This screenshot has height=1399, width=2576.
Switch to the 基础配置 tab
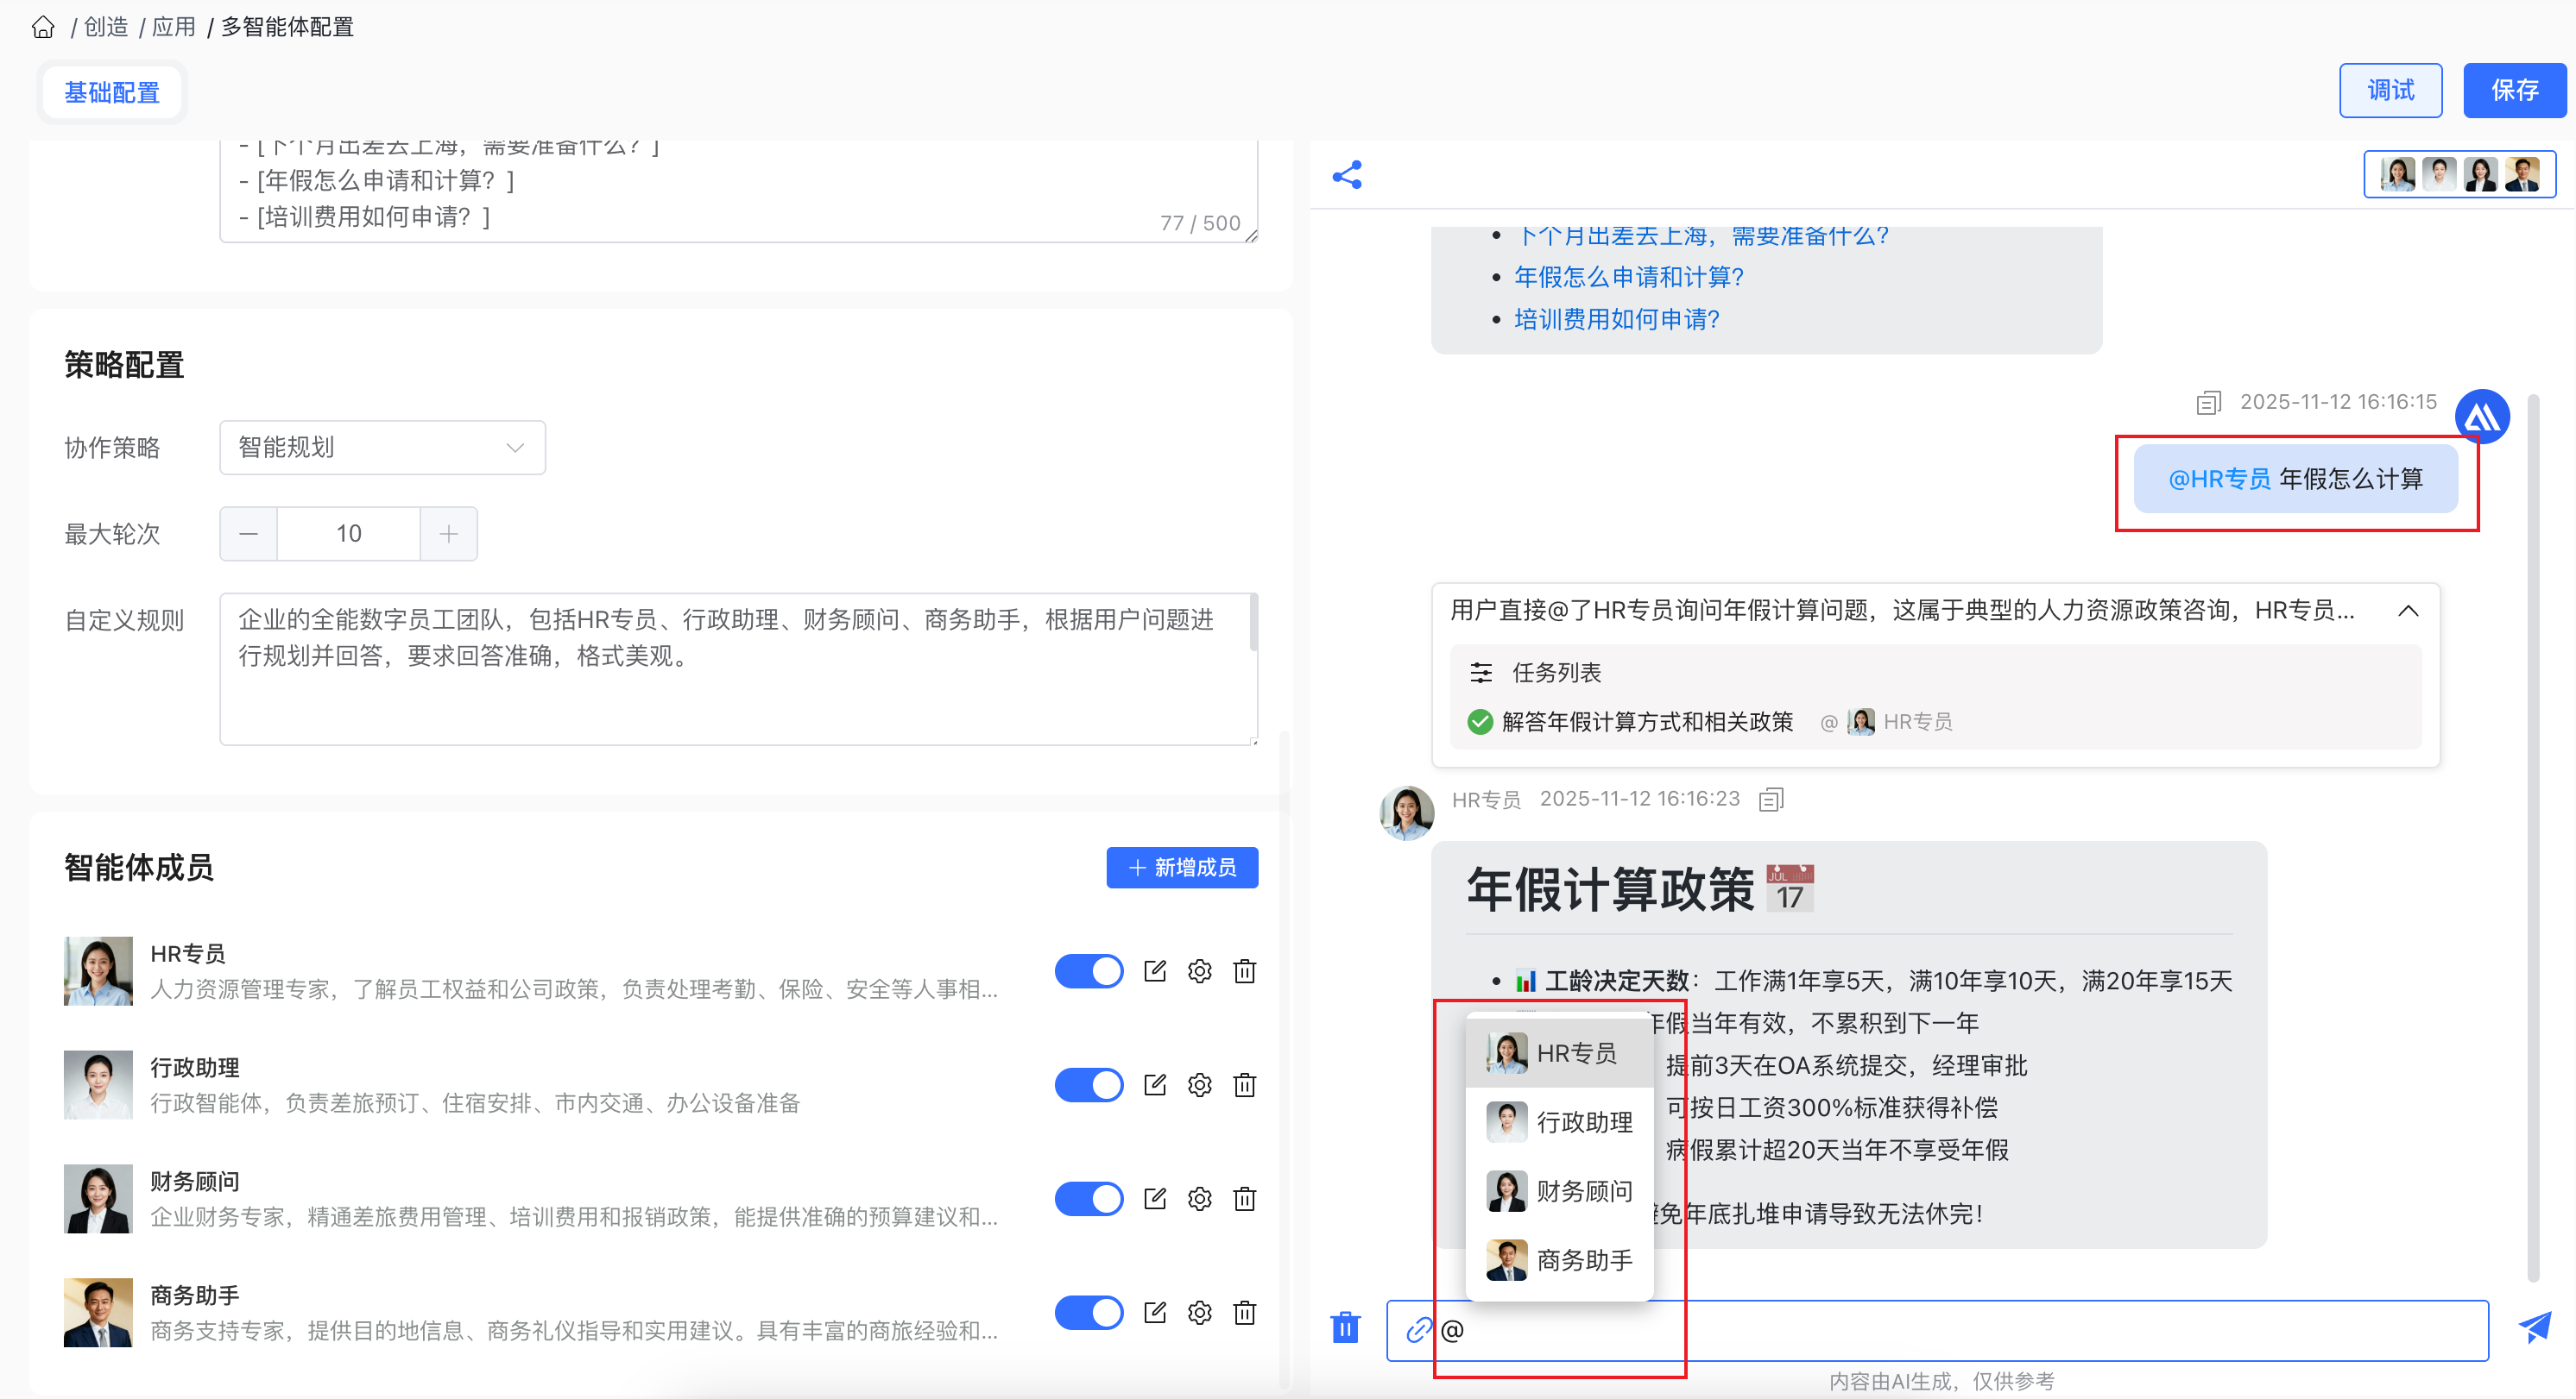tap(112, 93)
